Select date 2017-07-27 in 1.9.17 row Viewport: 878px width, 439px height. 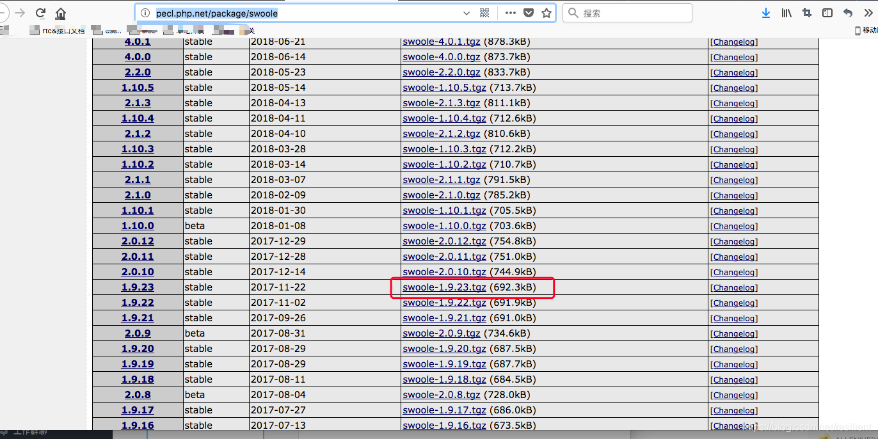[278, 410]
